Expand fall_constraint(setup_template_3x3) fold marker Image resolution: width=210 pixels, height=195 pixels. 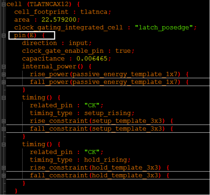coord(4,129)
